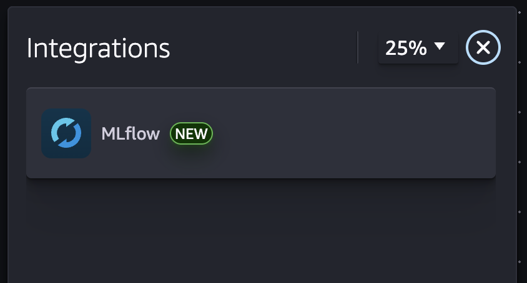Click the MLflow text label
527x283 pixels.
tap(131, 133)
